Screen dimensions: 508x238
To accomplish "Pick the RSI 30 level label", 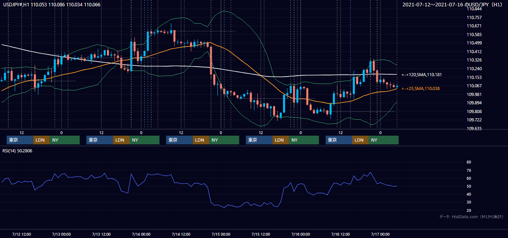I will pyautogui.click(x=469, y=202).
